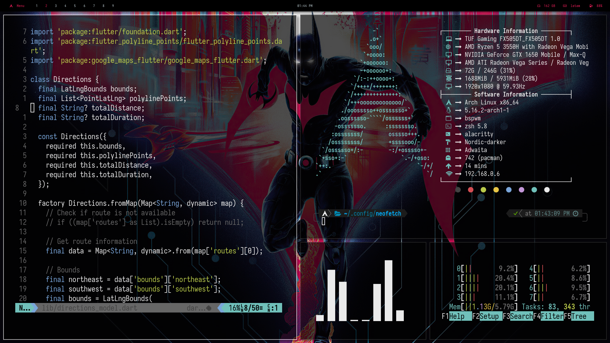
Task: Click the blue color dot under neofetch
Action: click(509, 190)
